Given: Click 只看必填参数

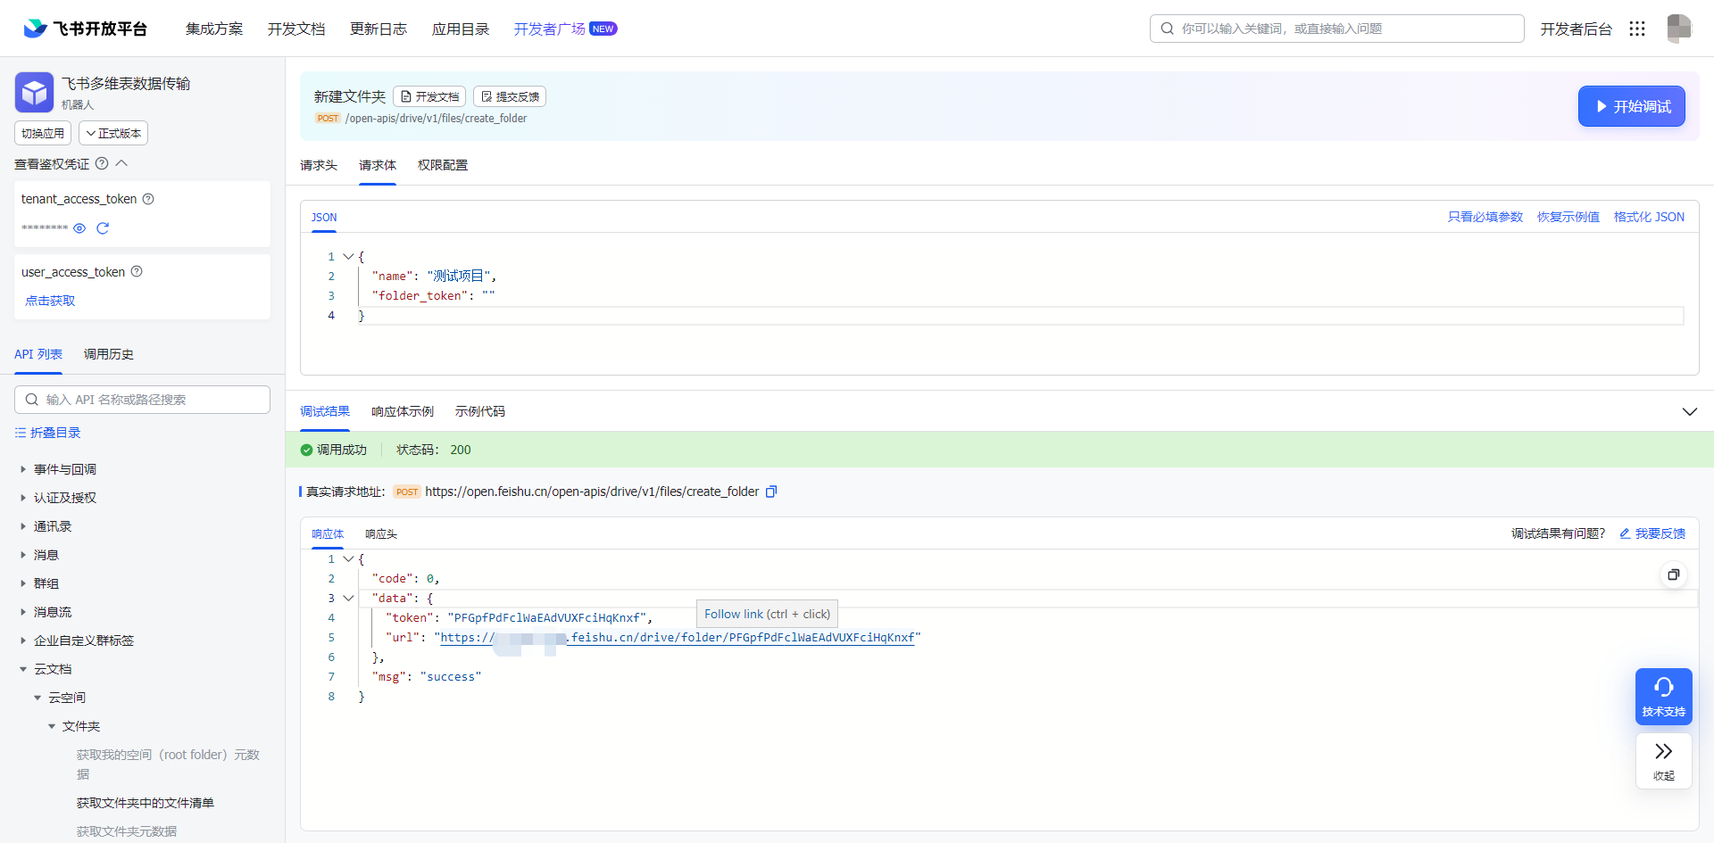Looking at the screenshot, I should (1485, 217).
